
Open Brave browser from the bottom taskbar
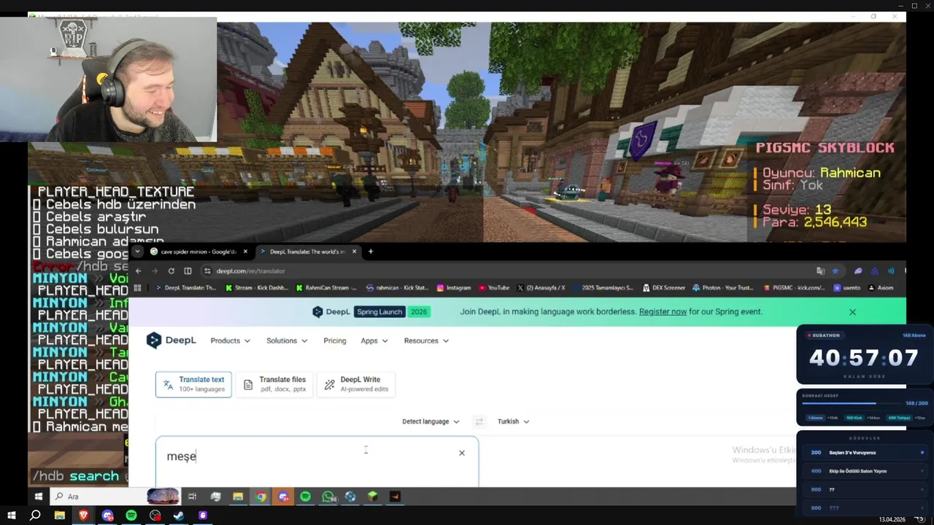click(x=83, y=516)
